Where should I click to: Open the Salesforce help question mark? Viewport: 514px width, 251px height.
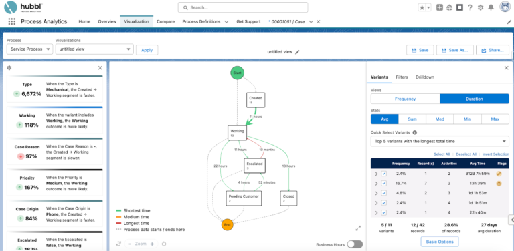[470, 7]
